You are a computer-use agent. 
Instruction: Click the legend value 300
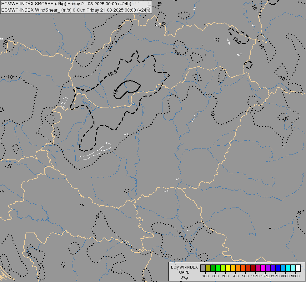click(215, 276)
